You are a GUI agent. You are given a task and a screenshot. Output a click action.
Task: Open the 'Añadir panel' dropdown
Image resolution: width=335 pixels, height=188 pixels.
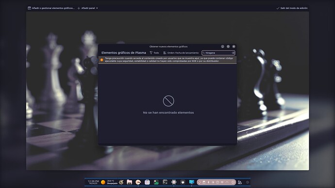[x=87, y=8]
